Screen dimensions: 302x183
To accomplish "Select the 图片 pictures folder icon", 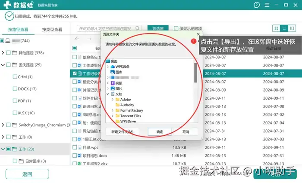I will [113, 88].
